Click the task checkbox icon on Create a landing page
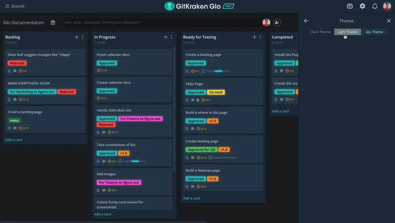Viewport: 395px width, 223px height. pyautogui.click(x=203, y=71)
